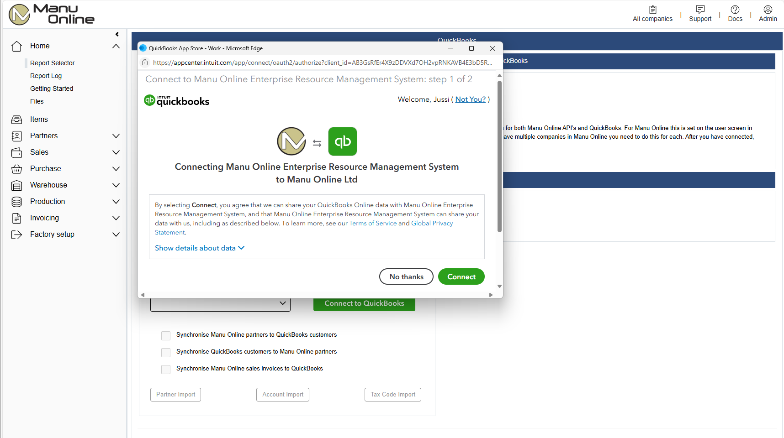Click the green Connect button
Screen dimensions: 784x438
[x=461, y=276]
